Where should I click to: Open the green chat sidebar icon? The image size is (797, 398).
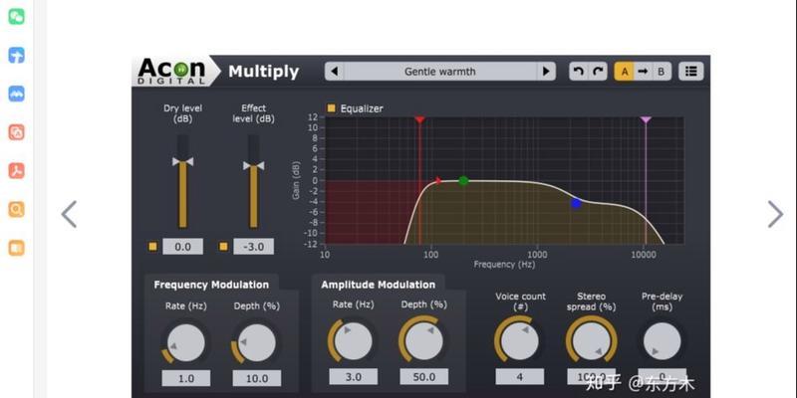(x=16, y=17)
